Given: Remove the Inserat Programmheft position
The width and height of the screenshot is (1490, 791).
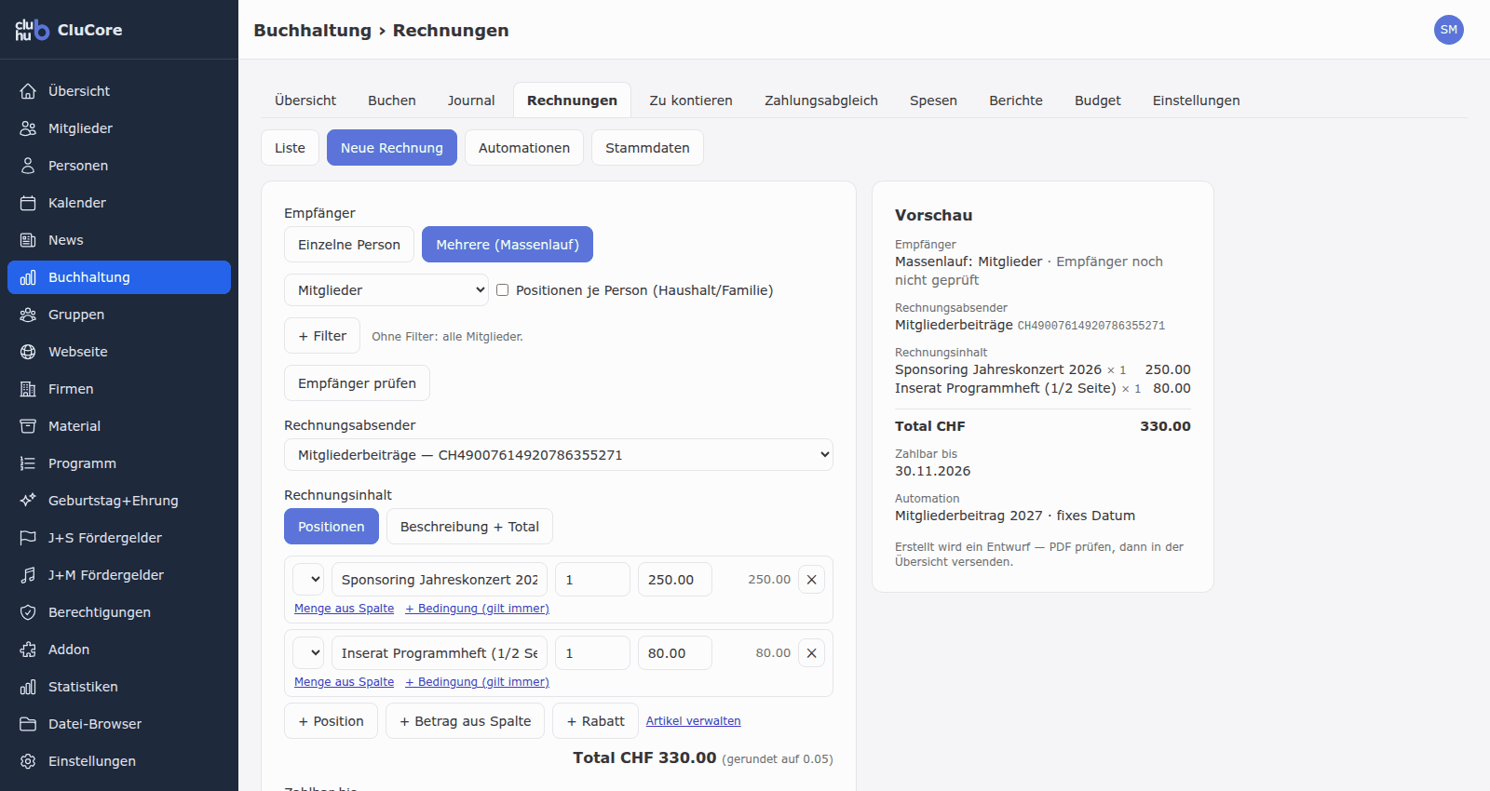Looking at the screenshot, I should pos(811,652).
